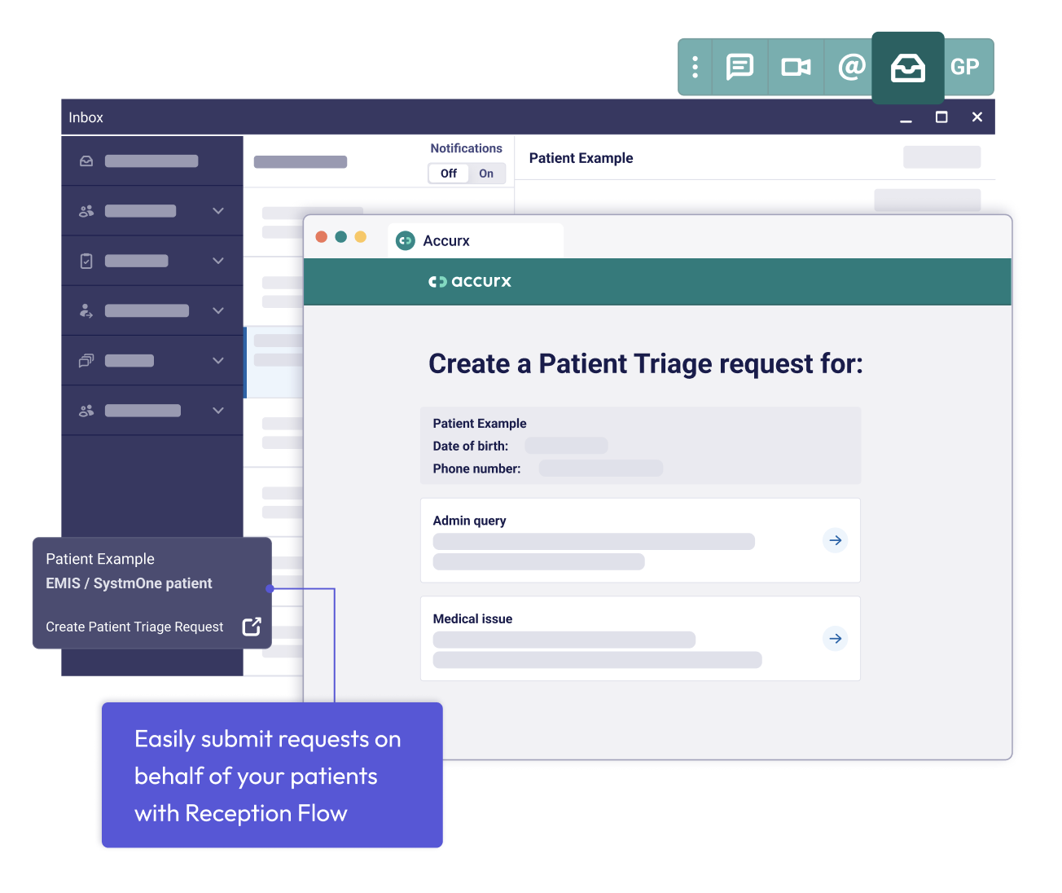Screen dimensions: 1062x893
Task: Click the Accurx tab favicon
Action: tap(405, 240)
